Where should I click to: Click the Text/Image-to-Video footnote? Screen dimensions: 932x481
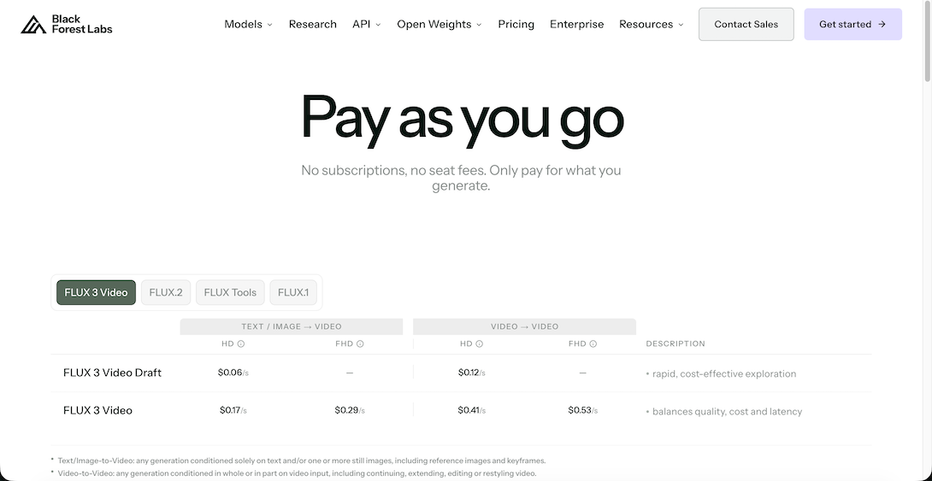tap(301, 460)
